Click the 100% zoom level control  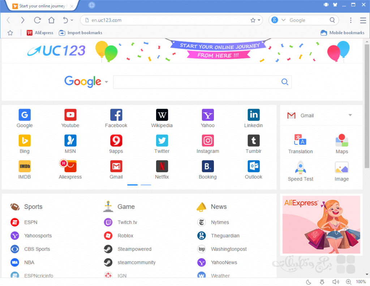point(361,282)
